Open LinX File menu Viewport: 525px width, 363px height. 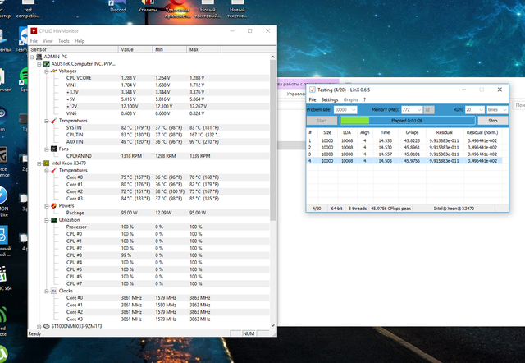313,99
